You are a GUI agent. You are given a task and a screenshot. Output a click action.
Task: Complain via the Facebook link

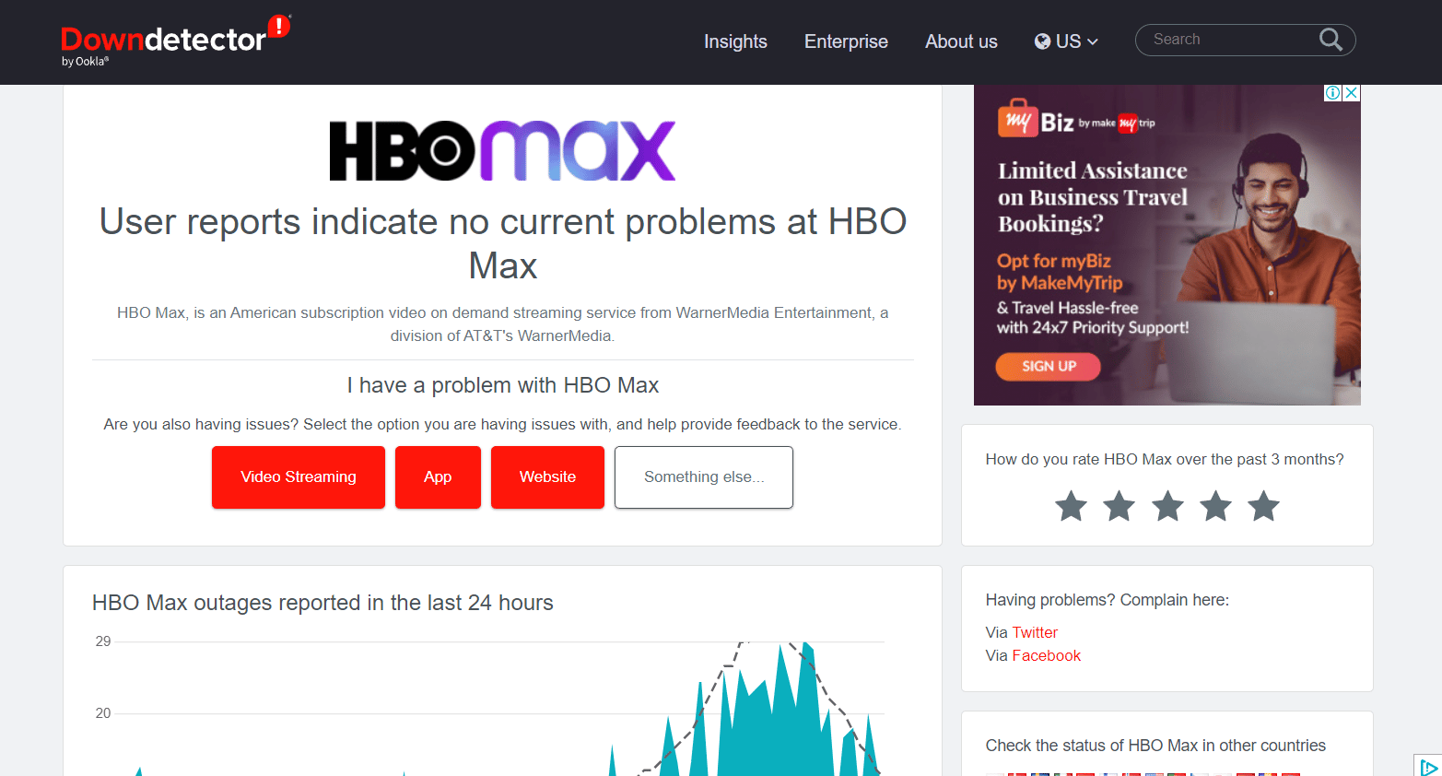tap(1047, 655)
